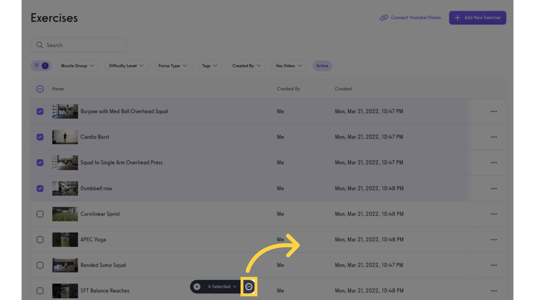Click the filter icon showing one active filter
This screenshot has width=535, height=300.
(41, 66)
